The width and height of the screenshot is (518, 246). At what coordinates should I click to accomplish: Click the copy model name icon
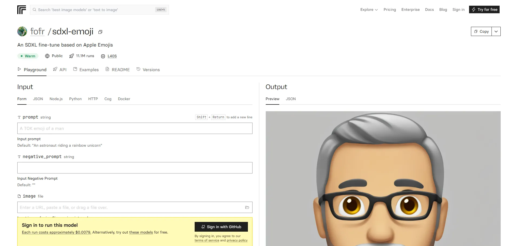click(100, 32)
